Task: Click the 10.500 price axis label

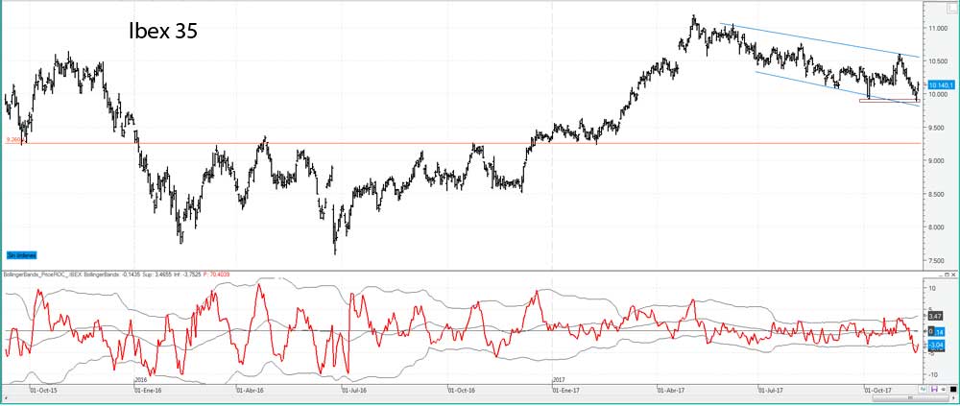Action: pyautogui.click(x=937, y=61)
